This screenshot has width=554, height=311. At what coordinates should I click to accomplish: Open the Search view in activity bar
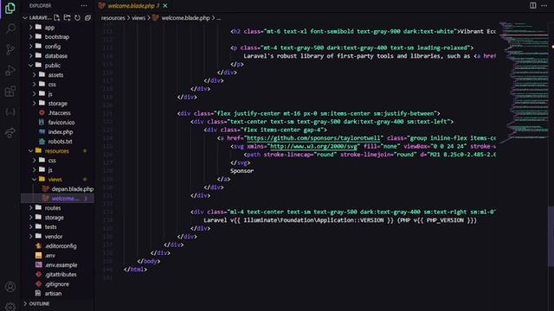click(x=10, y=29)
